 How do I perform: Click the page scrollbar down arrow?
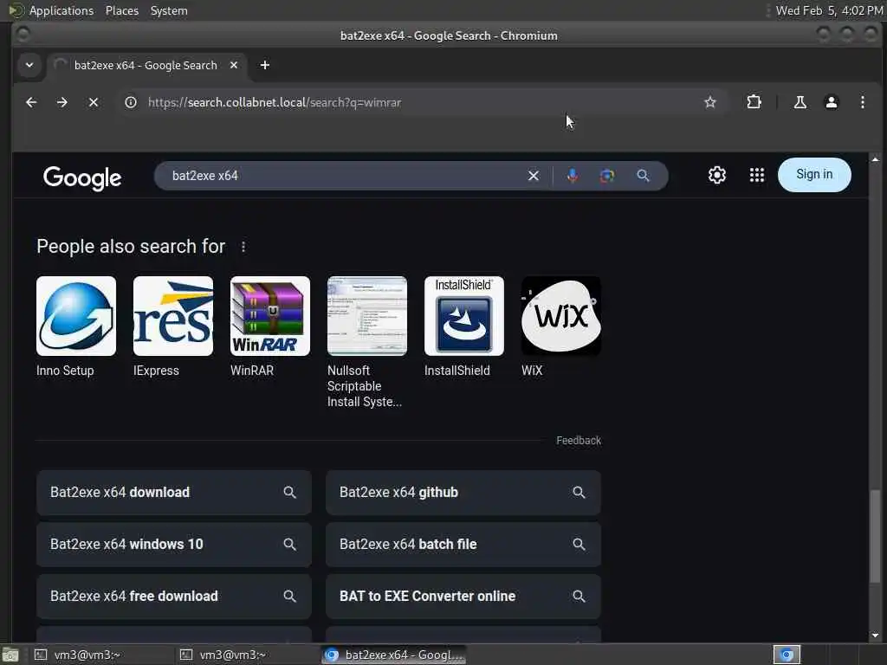(x=875, y=636)
